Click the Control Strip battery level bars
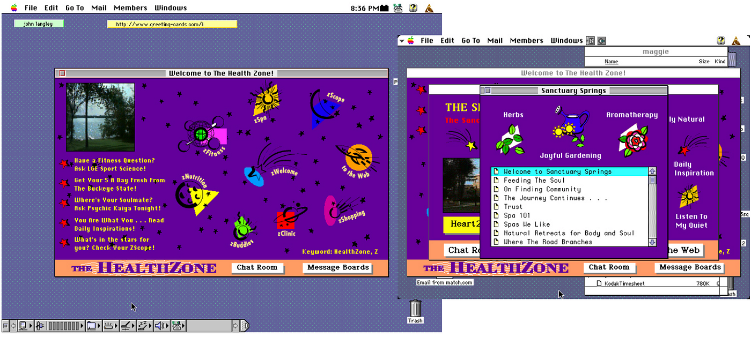 pos(65,325)
